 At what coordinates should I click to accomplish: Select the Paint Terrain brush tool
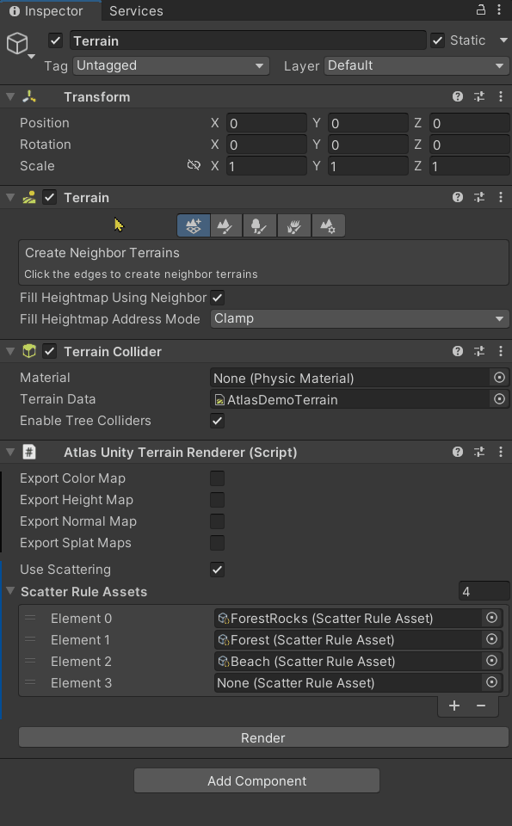(226, 226)
